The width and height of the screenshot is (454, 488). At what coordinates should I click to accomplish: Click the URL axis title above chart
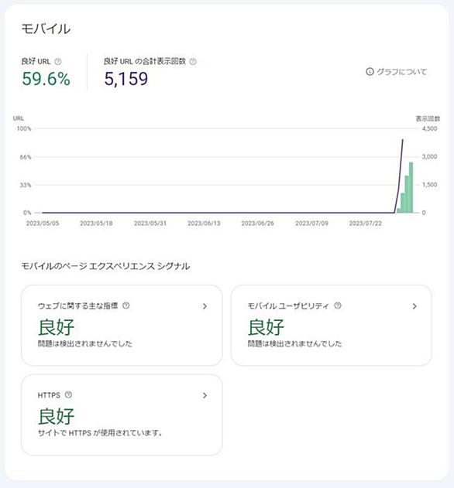(x=19, y=118)
